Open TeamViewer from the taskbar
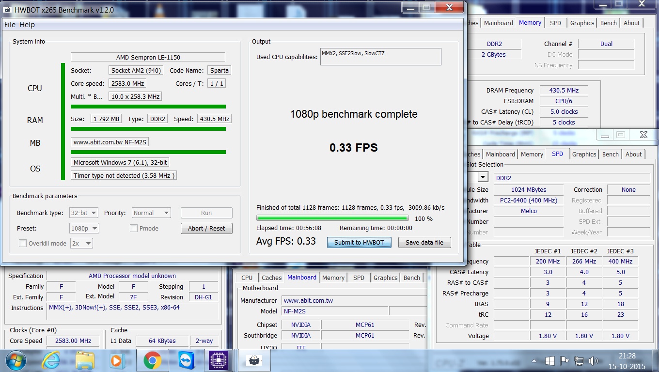Viewport: 659px width, 372px height. 186,361
